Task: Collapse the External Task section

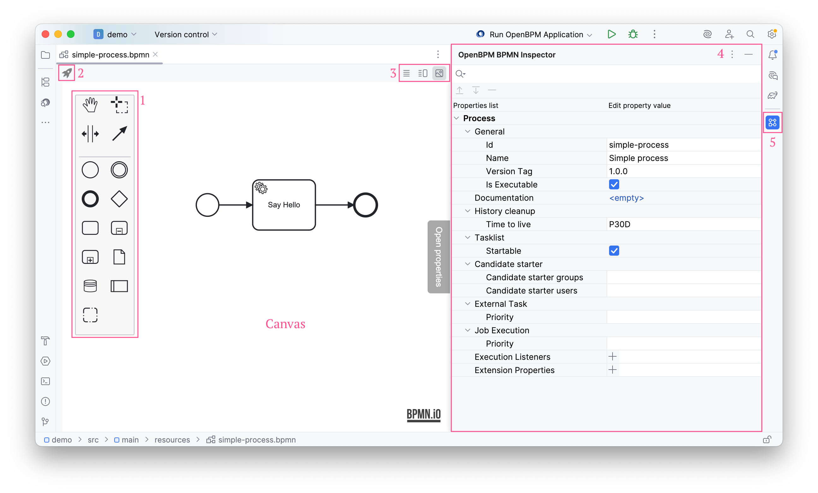Action: [468, 304]
